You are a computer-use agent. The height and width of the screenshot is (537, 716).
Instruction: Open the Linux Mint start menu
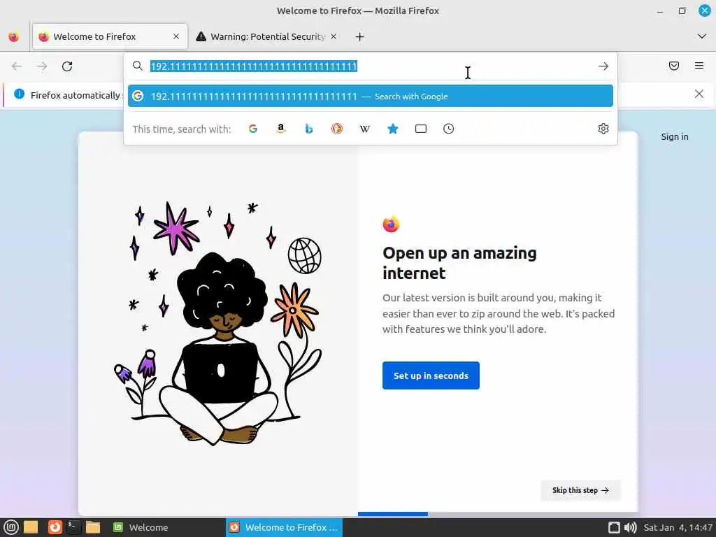(x=11, y=527)
